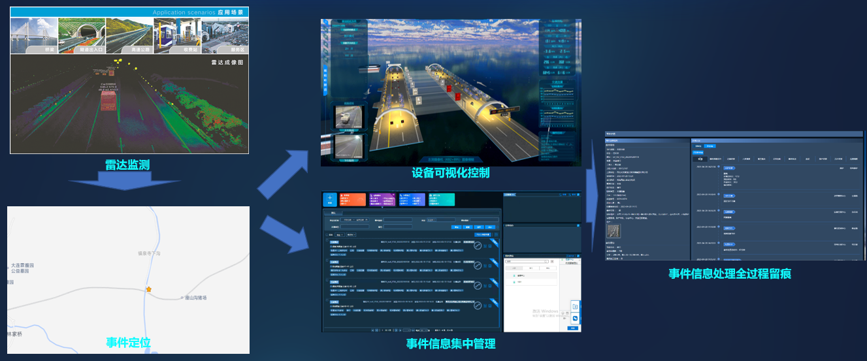The height and width of the screenshot is (361, 867).
Task: Click the orange event statistics card
Action: (353, 200)
